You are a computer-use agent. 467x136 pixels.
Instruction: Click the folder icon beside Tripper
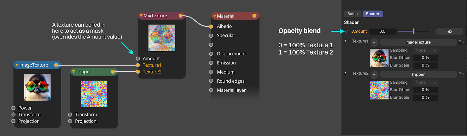[x=461, y=74]
